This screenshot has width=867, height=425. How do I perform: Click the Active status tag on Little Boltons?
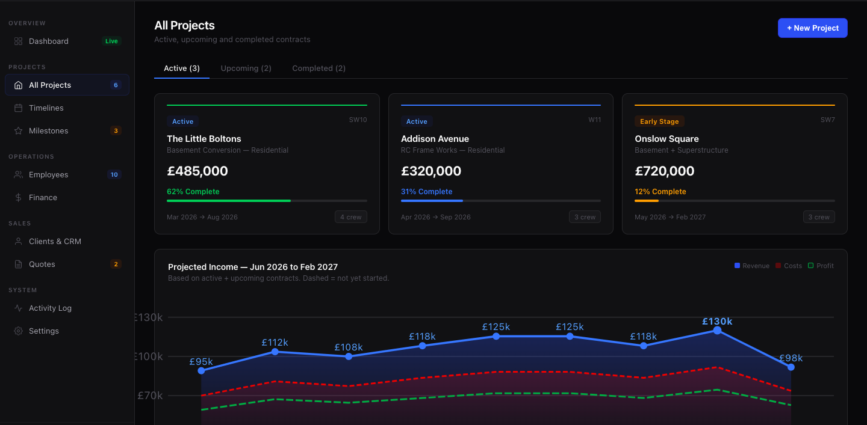(x=182, y=121)
